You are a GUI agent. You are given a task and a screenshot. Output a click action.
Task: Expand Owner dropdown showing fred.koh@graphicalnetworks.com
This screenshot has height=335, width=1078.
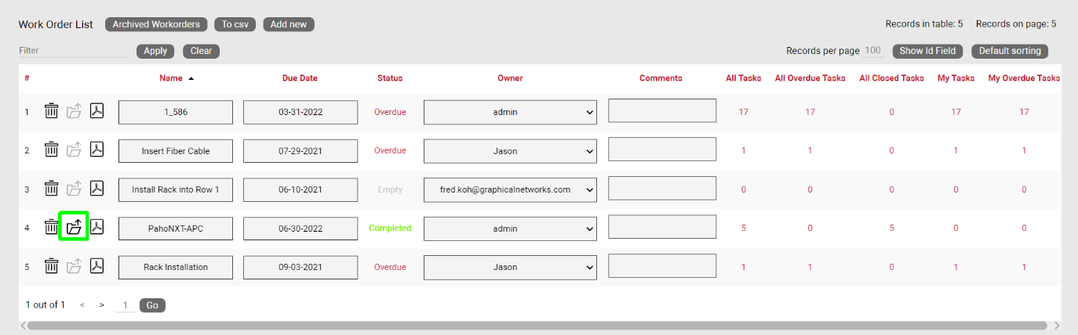tap(510, 189)
